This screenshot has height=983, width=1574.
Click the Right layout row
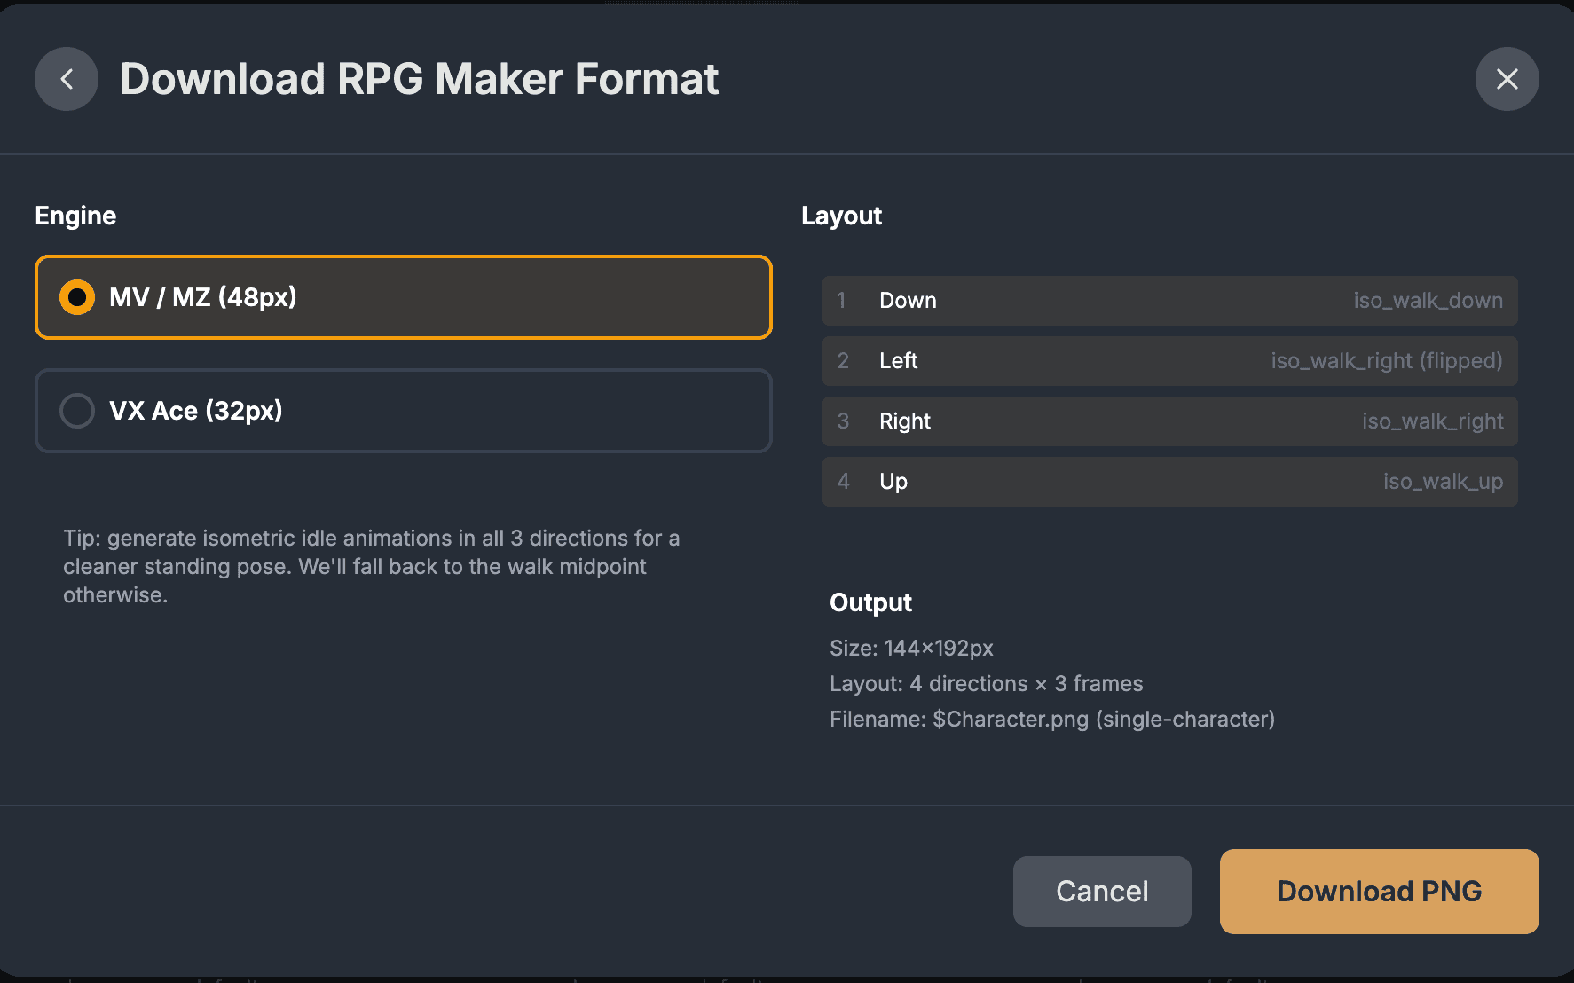(1169, 421)
